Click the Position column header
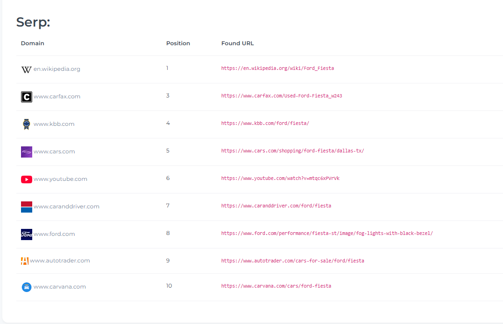503x324 pixels. (x=178, y=43)
